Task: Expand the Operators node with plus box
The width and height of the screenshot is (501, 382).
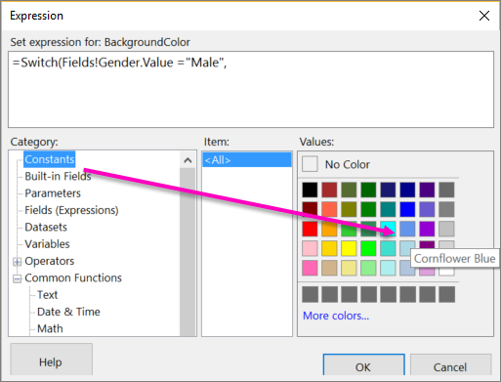Action: (x=17, y=262)
